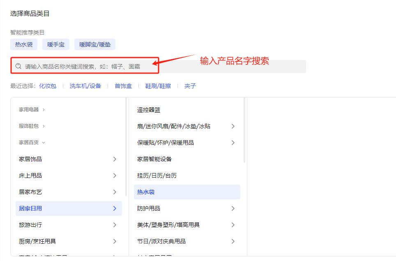This screenshot has width=396, height=261.
Task: Click the magnifier search icon
Action: [x=18, y=66]
